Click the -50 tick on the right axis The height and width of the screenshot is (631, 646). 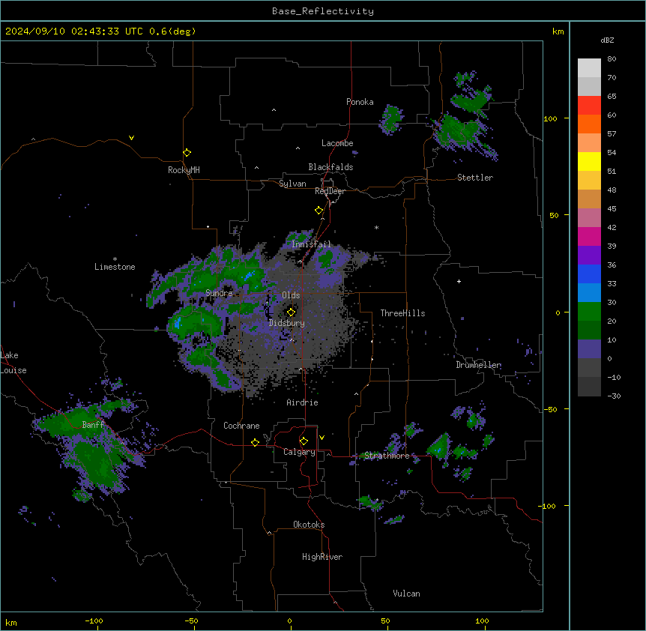coord(550,409)
